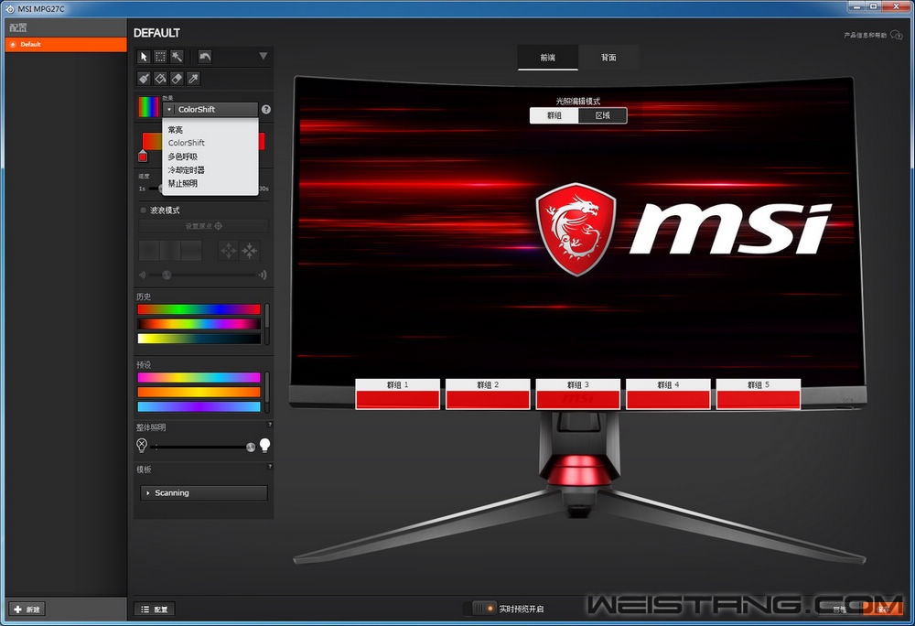The image size is (915, 626).
Task: Select the 群组 5 lighting zone
Action: 758,394
